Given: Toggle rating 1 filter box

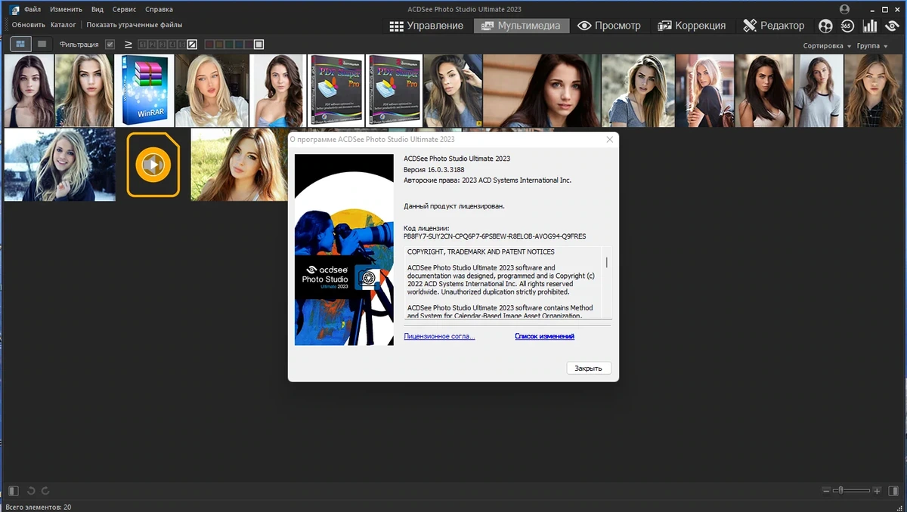Looking at the screenshot, I should [143, 45].
